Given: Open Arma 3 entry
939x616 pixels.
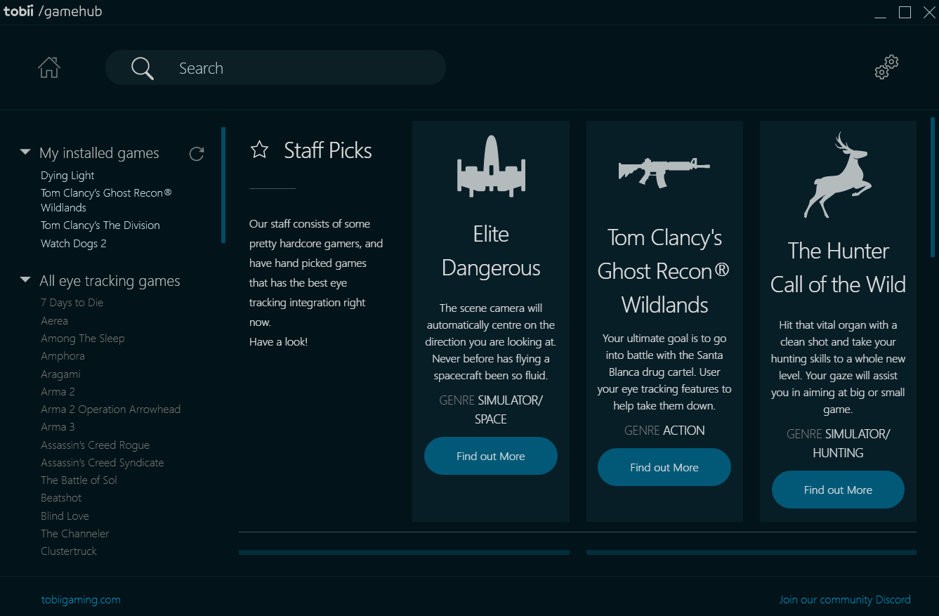Looking at the screenshot, I should [x=58, y=427].
